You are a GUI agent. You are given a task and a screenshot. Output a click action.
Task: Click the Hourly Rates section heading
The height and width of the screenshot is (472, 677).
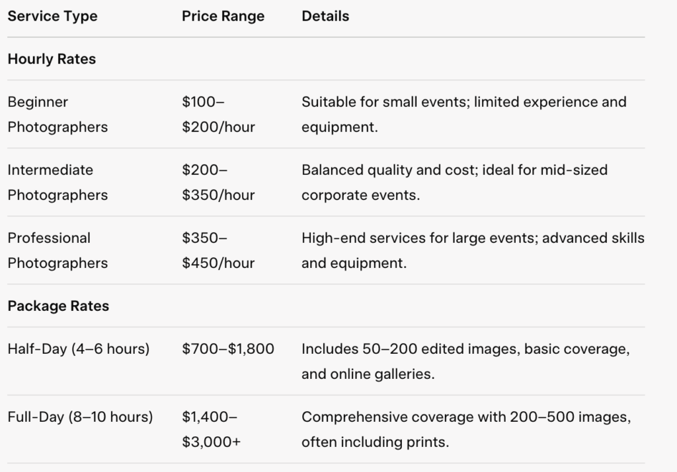(52, 59)
